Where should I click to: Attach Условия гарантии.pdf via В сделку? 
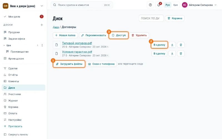(159, 53)
